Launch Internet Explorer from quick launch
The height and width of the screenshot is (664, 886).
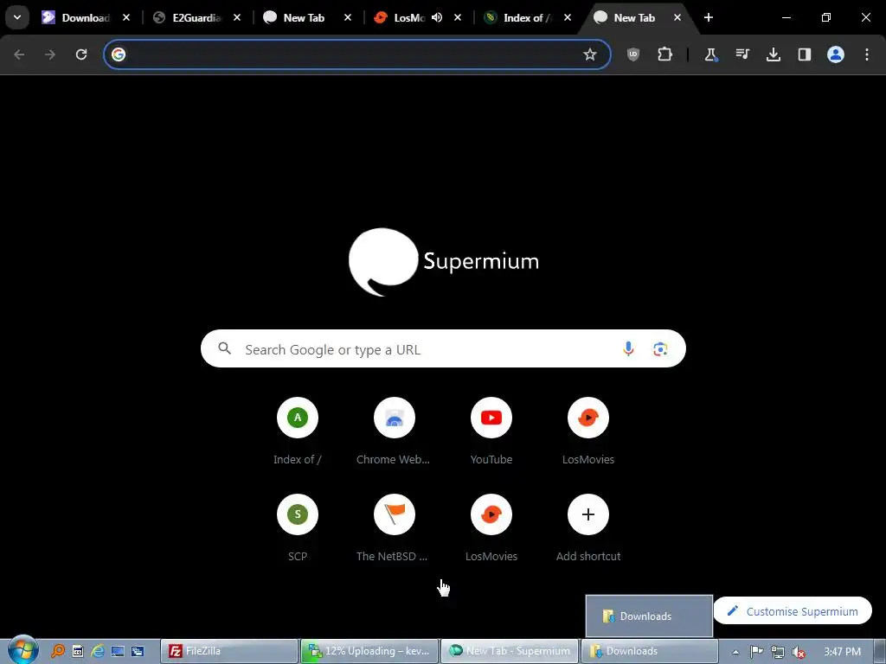(x=98, y=651)
